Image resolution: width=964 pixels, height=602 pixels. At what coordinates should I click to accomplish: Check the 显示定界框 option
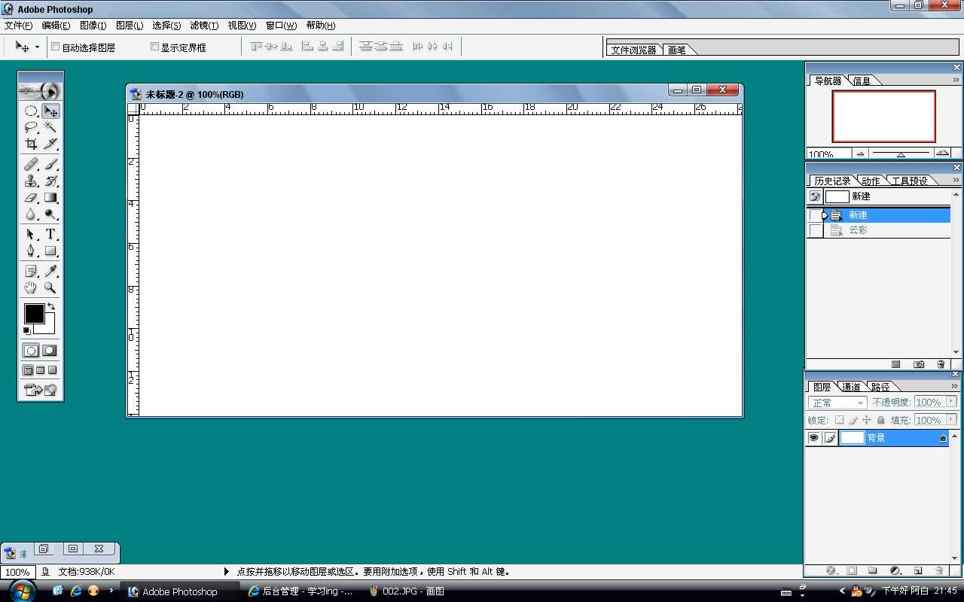point(154,47)
